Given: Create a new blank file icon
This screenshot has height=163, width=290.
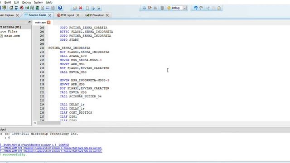Looking at the screenshot, I should [x=87, y=8].
